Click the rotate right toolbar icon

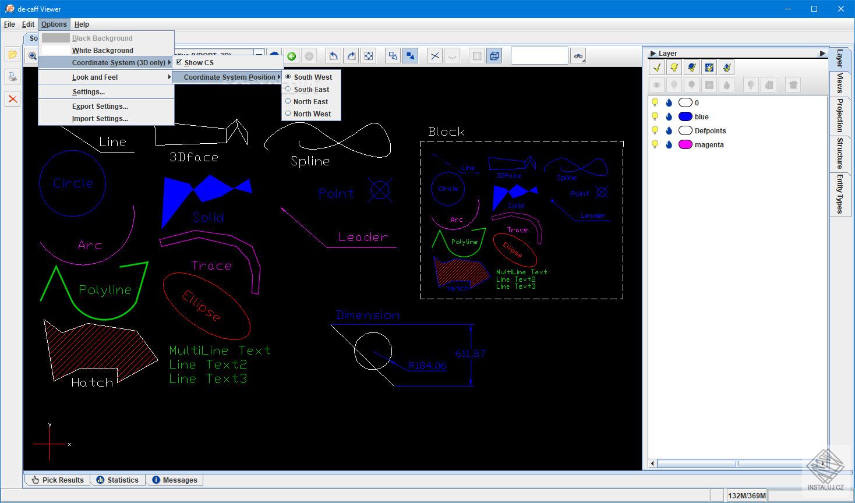point(351,56)
